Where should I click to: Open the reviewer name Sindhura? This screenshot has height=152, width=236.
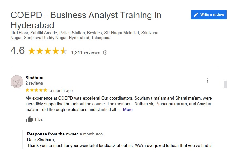[34, 78]
